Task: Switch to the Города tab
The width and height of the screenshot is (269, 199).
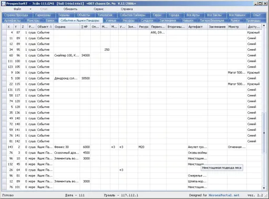Action: click(x=175, y=15)
